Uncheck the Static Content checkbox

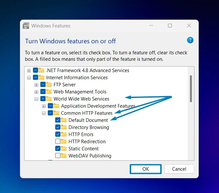(58, 148)
